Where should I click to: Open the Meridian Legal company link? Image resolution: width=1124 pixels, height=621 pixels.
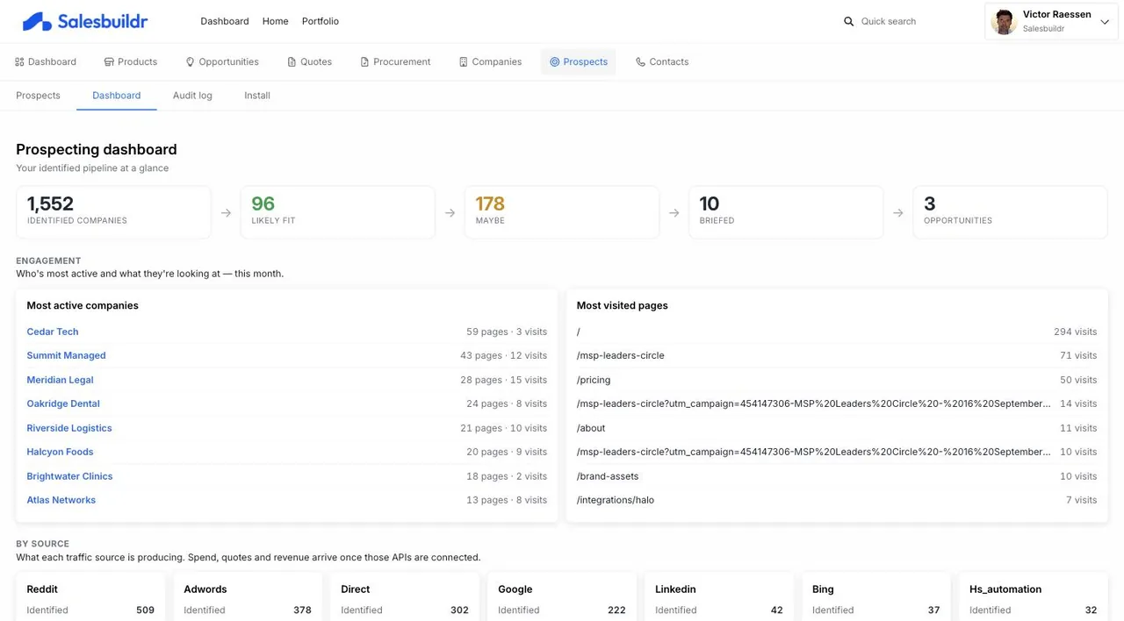(x=60, y=380)
